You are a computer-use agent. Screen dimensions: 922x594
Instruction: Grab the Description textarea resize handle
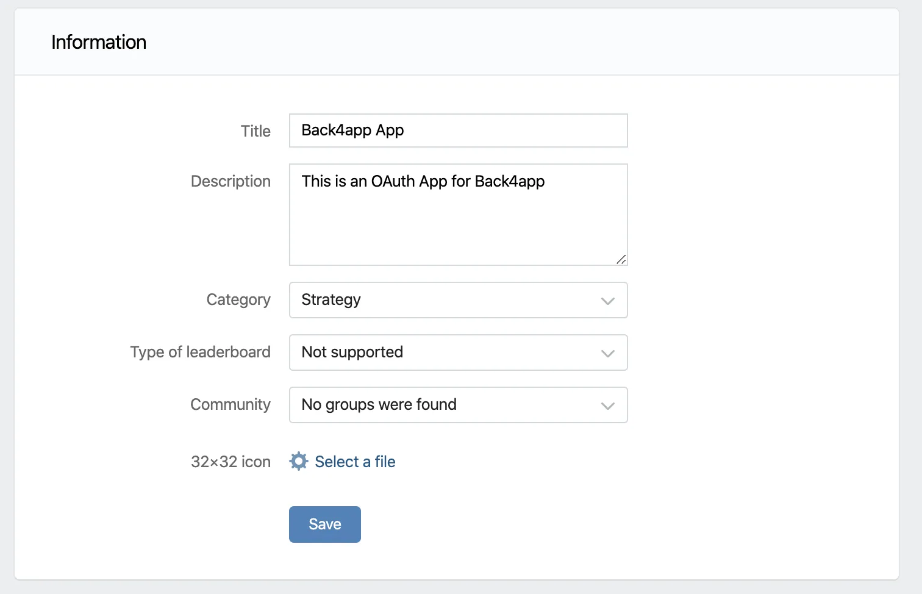[621, 259]
